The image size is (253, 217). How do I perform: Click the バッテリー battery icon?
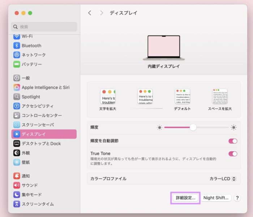tap(17, 64)
